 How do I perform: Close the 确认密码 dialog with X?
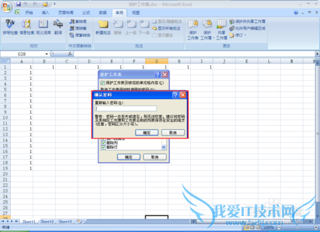pos(183,95)
